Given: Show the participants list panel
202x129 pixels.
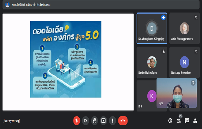Looking at the screenshot, I should (179, 121).
